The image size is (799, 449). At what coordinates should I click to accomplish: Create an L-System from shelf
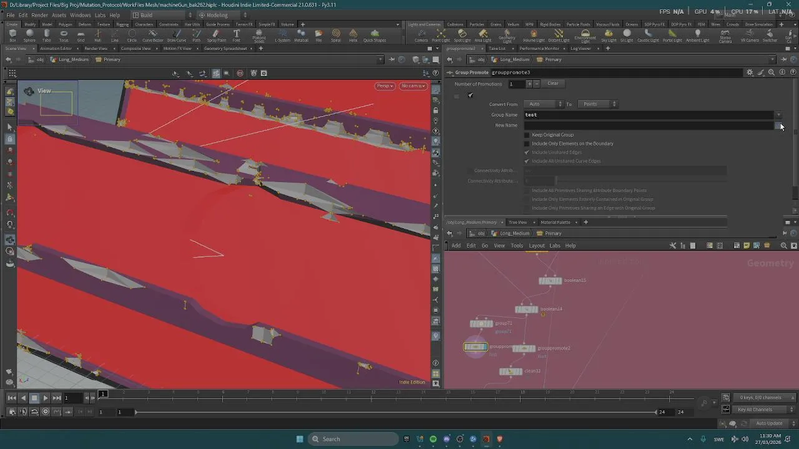point(283,36)
